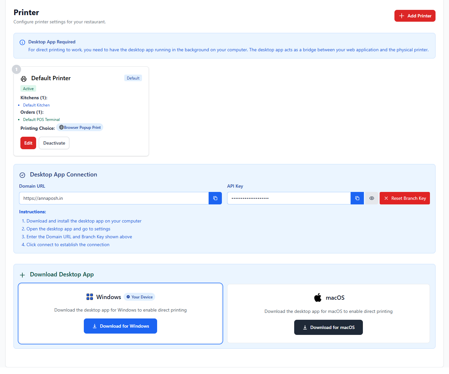The image size is (449, 374).
Task: Download the desktop app for Windows
Action: pos(120,326)
